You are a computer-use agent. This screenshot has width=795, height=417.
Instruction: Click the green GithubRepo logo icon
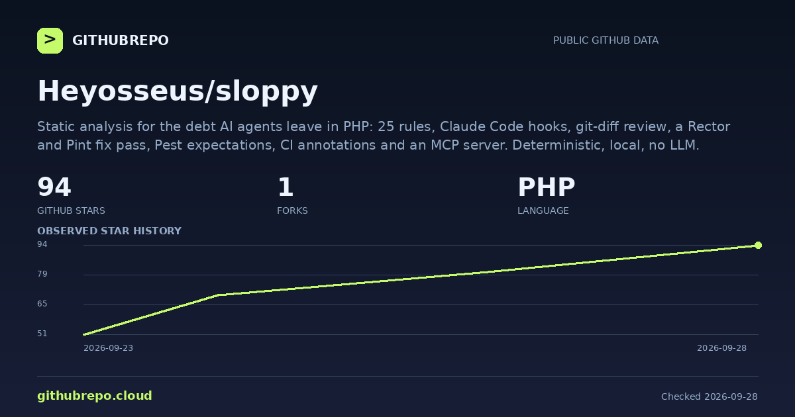50,40
